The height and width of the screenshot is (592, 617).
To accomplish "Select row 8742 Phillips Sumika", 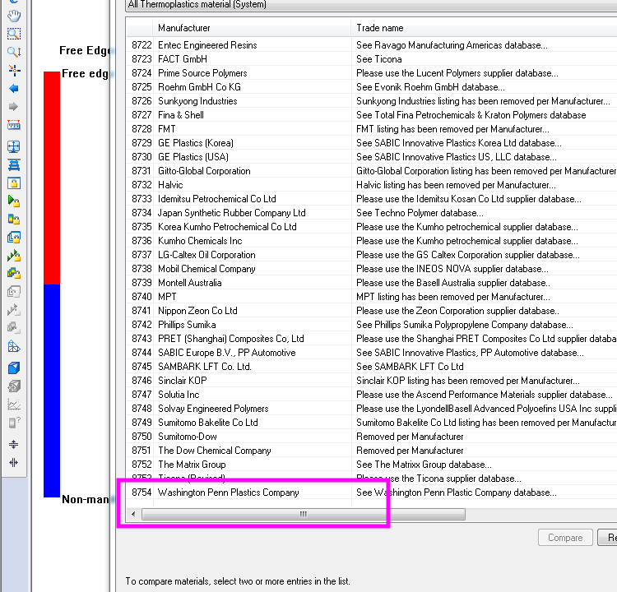I will (372, 325).
